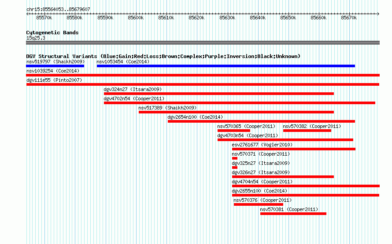Image resolution: width=392 pixels, height=244 pixels.
Task: Click the nsv1039254 (Coe2014) red loss bar
Action: (203, 75)
